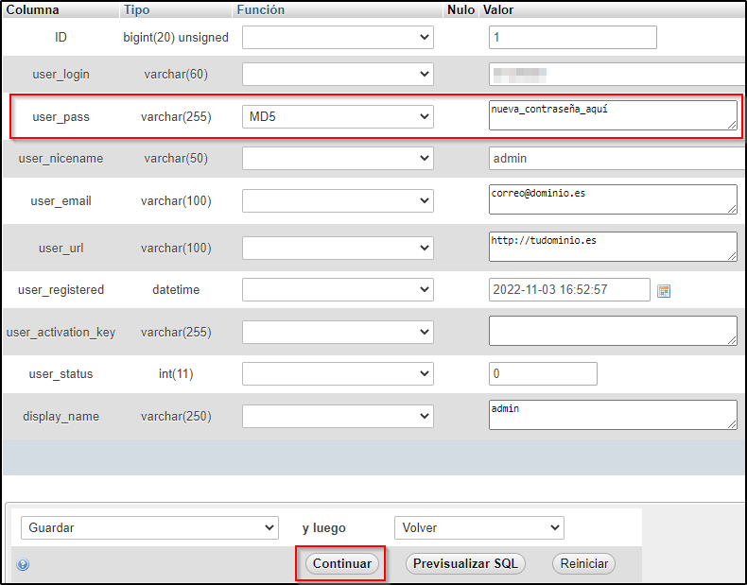Open the calendar picker for user_registered
The width and height of the screenshot is (747, 585).
coord(663,291)
